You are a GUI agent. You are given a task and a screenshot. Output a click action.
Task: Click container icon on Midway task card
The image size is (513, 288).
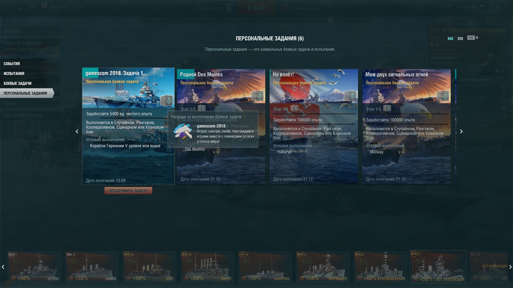point(443,96)
